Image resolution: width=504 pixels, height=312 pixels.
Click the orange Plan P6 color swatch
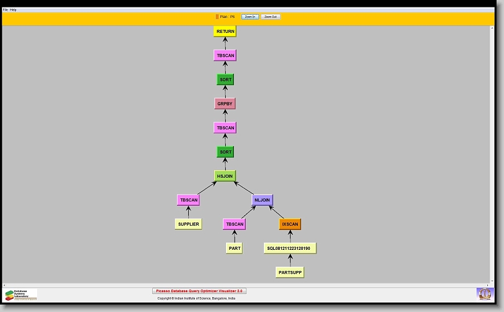click(217, 17)
